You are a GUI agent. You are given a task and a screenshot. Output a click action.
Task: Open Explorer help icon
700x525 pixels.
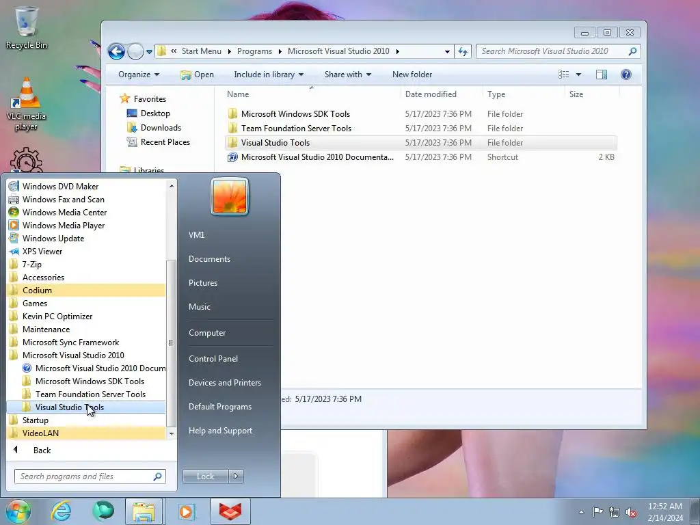(x=626, y=75)
